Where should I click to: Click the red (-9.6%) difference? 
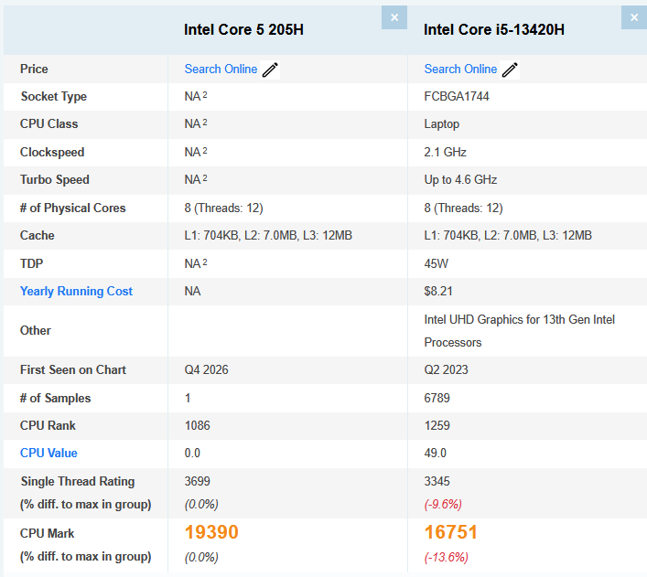tap(443, 504)
